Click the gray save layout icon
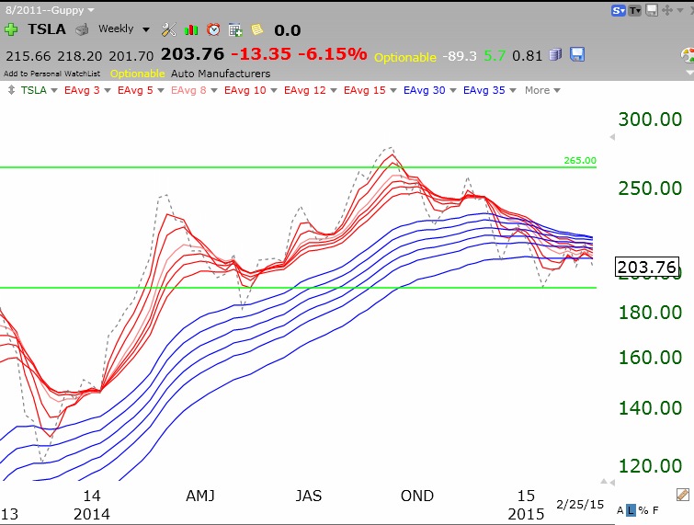The image size is (694, 525). pyautogui.click(x=652, y=10)
